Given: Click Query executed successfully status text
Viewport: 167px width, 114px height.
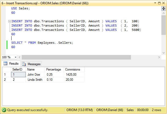Looking at the screenshot, I should [28, 110].
